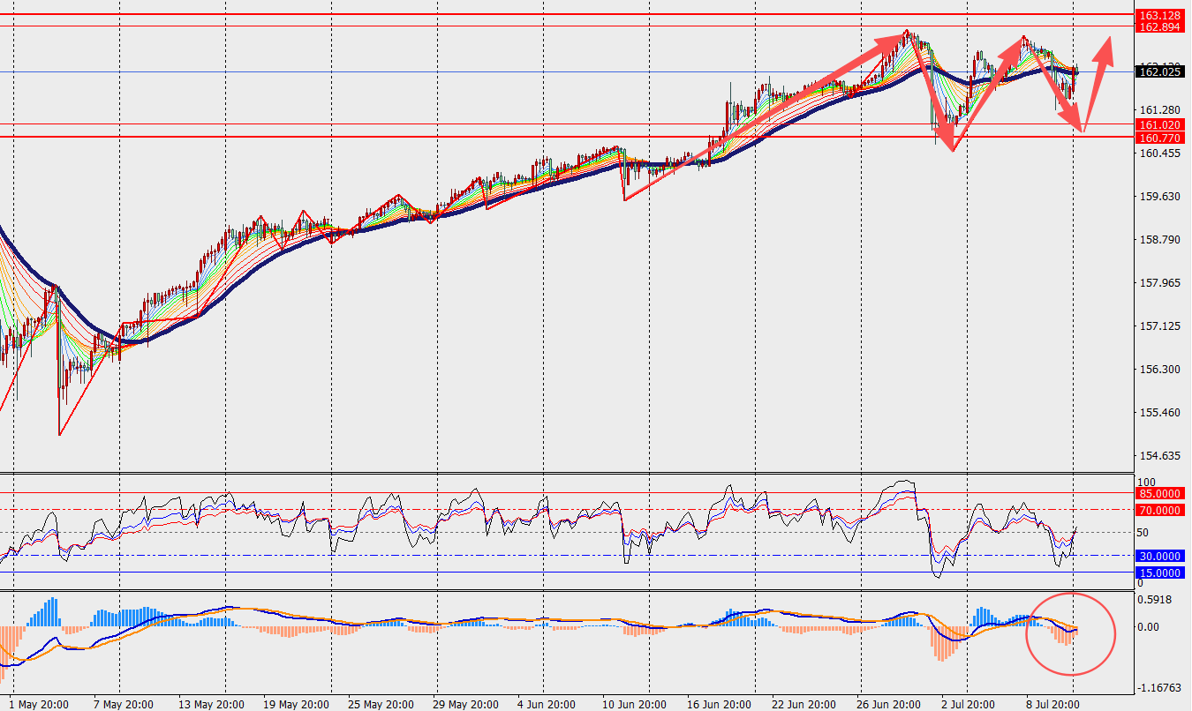This screenshot has height=711, width=1192.
Task: Click the 0.5918 MACD scale value
Action: (1157, 601)
